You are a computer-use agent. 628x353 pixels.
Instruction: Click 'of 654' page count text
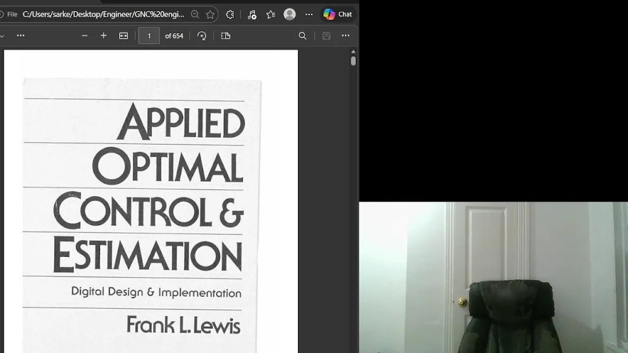(x=174, y=36)
